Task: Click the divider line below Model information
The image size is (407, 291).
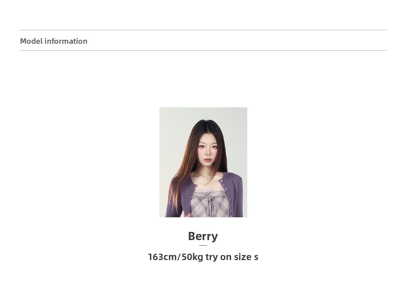Action: click(x=203, y=51)
